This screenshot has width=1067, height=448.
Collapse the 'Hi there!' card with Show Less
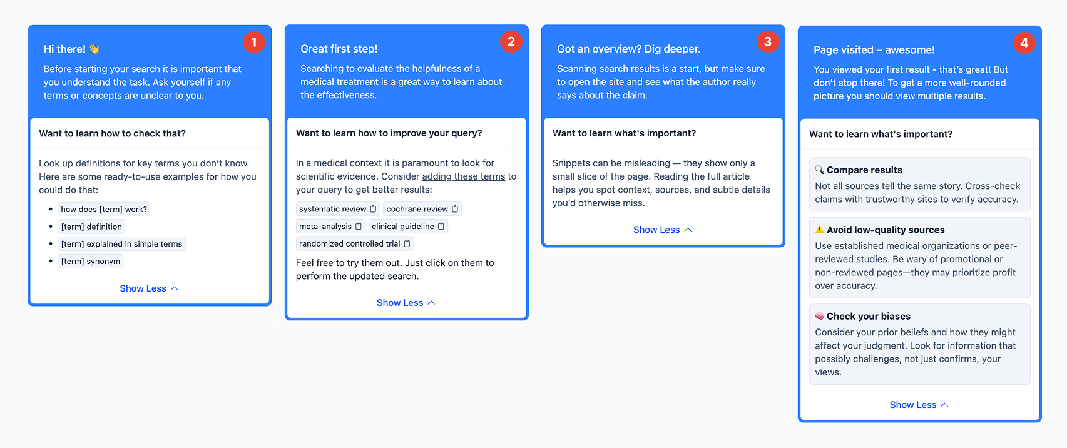[149, 288]
